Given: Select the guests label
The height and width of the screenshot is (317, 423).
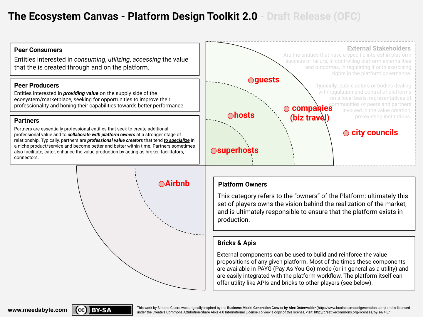Looking at the screenshot, I should pyautogui.click(x=267, y=80).
